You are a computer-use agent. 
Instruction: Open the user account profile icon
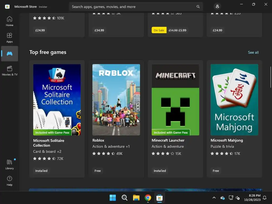tap(217, 7)
